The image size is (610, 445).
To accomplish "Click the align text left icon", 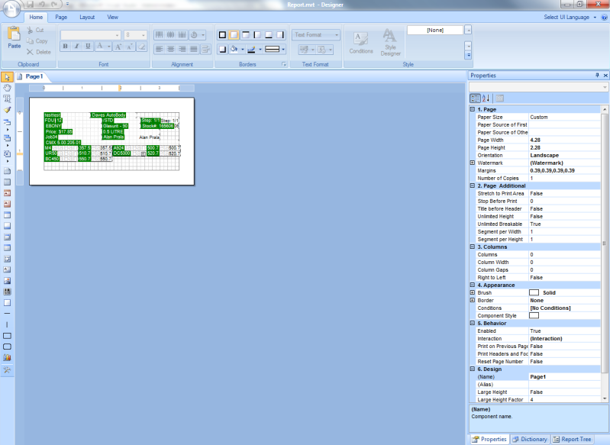I will (x=159, y=49).
